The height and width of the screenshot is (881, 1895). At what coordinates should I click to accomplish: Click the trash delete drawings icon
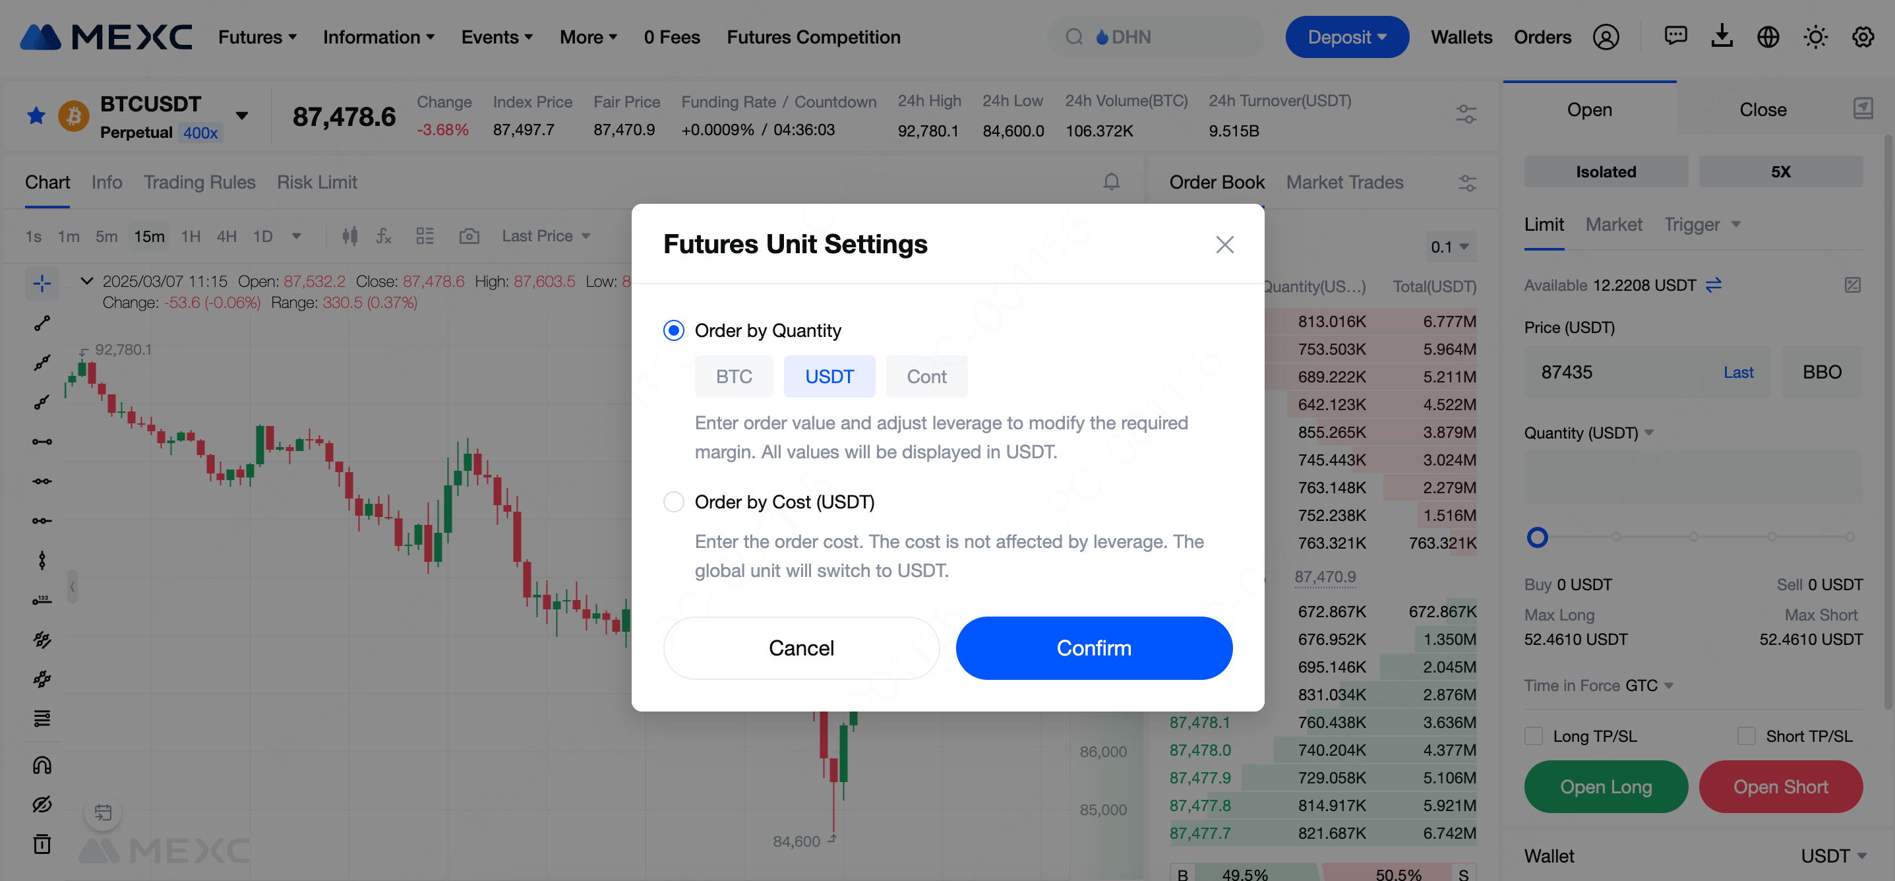click(x=42, y=843)
